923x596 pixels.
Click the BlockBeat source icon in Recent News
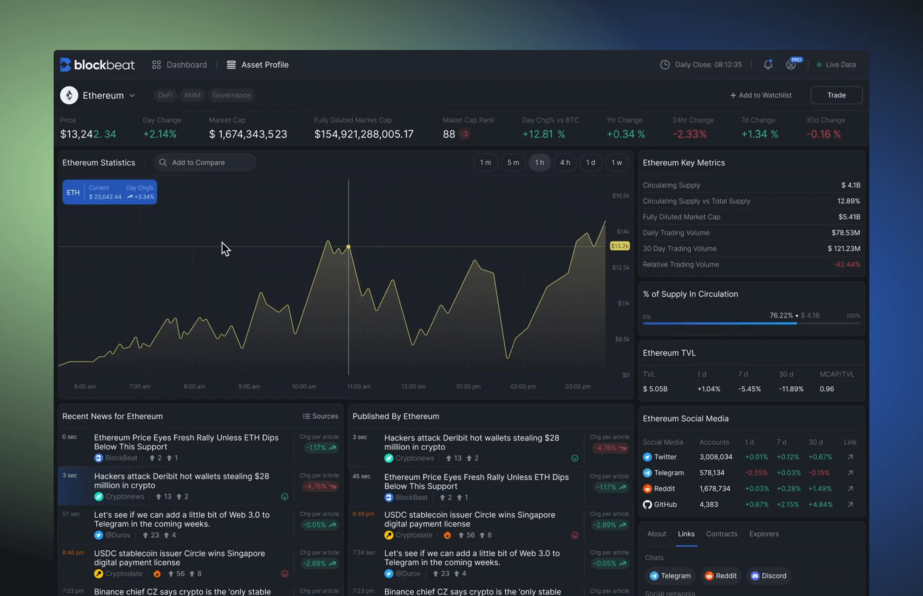click(98, 458)
